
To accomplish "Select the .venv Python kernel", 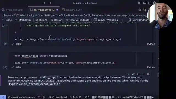I will point(138,20).
